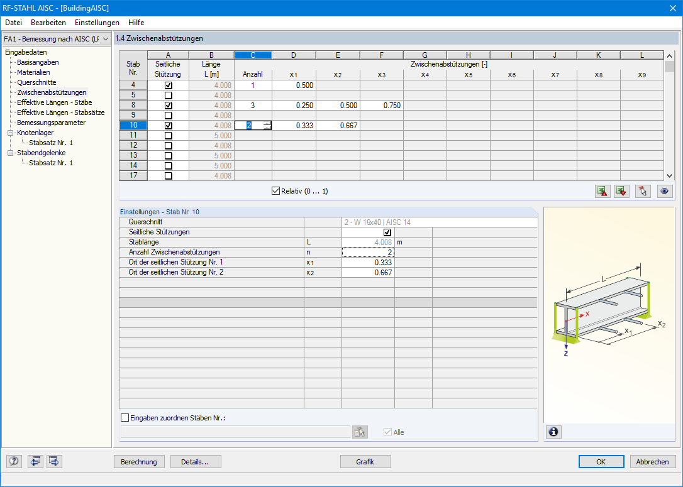Image resolution: width=683 pixels, height=487 pixels.
Task: Click the eye view mode icon
Action: tap(665, 191)
